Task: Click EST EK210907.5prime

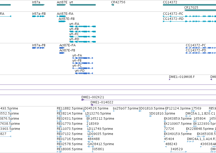Action: pyautogui.click(x=165, y=126)
